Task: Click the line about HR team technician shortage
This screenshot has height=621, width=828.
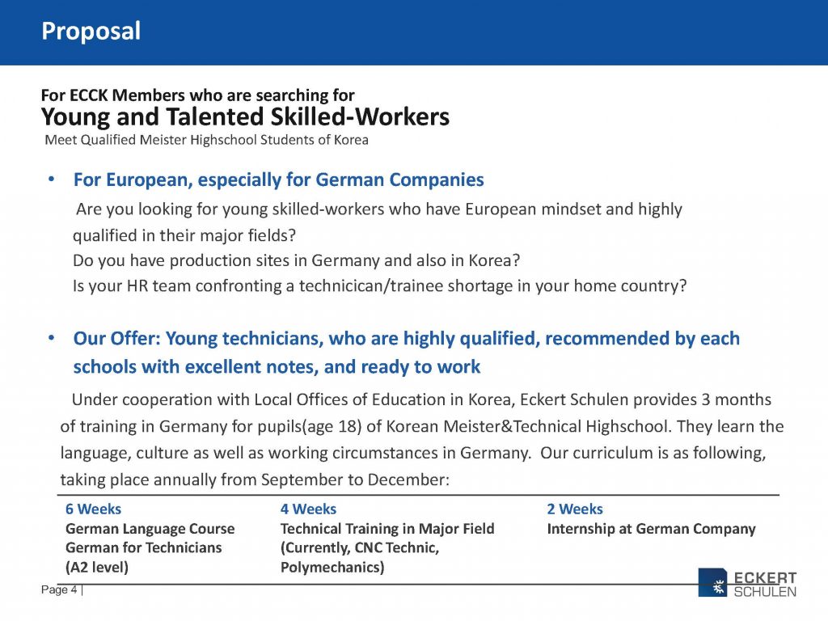Action: click(379, 286)
